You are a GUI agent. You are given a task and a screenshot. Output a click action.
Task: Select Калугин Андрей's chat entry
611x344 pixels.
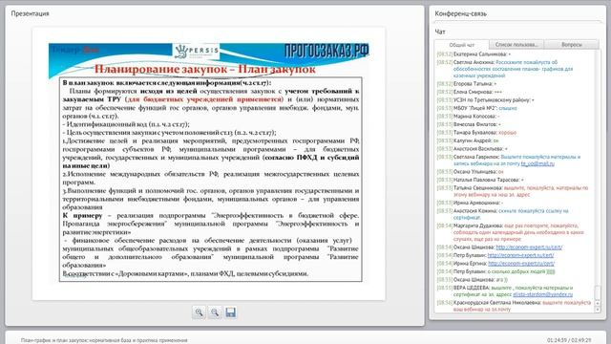pos(468,140)
